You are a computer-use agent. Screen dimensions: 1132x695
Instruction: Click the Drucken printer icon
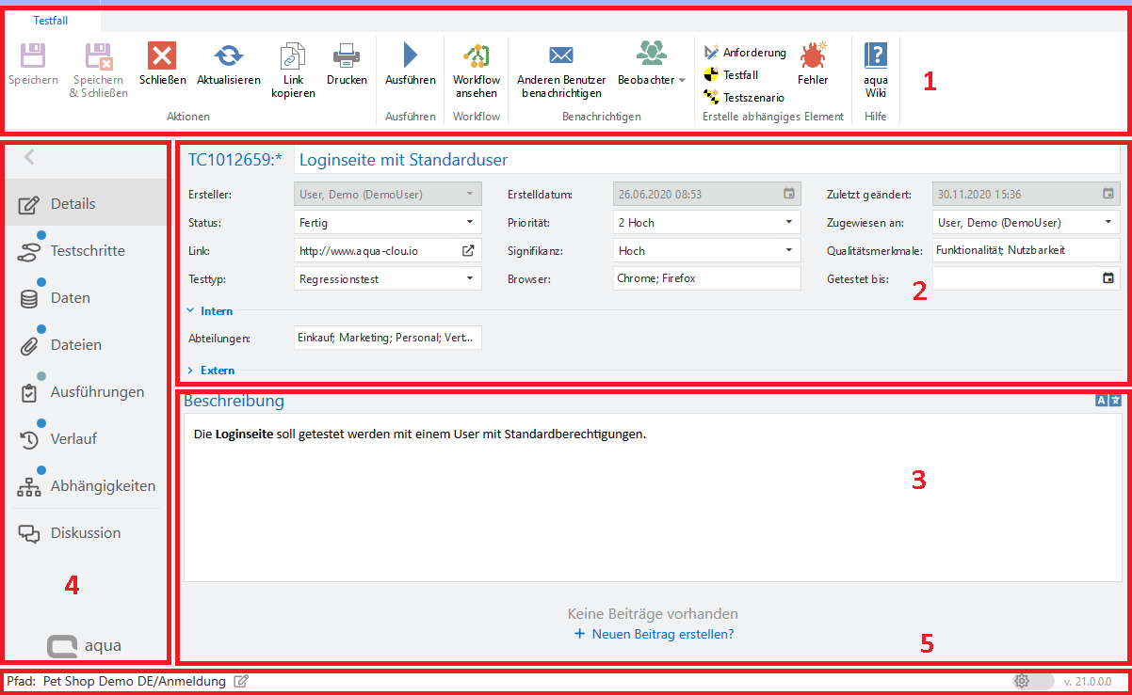pyautogui.click(x=347, y=56)
